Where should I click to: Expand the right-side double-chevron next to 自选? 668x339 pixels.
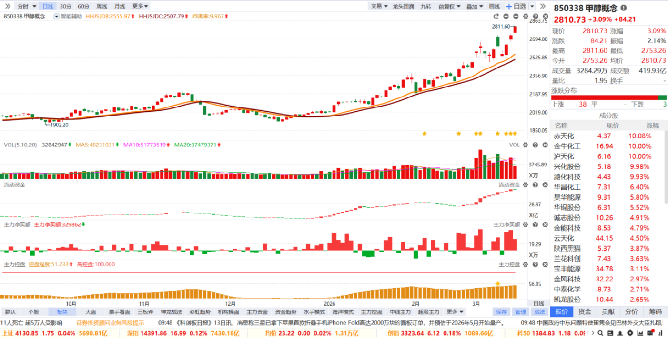[543, 6]
